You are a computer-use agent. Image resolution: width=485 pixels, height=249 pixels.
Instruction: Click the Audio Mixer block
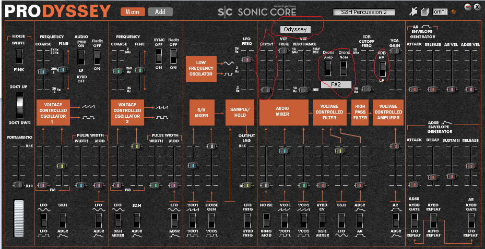coord(282,110)
